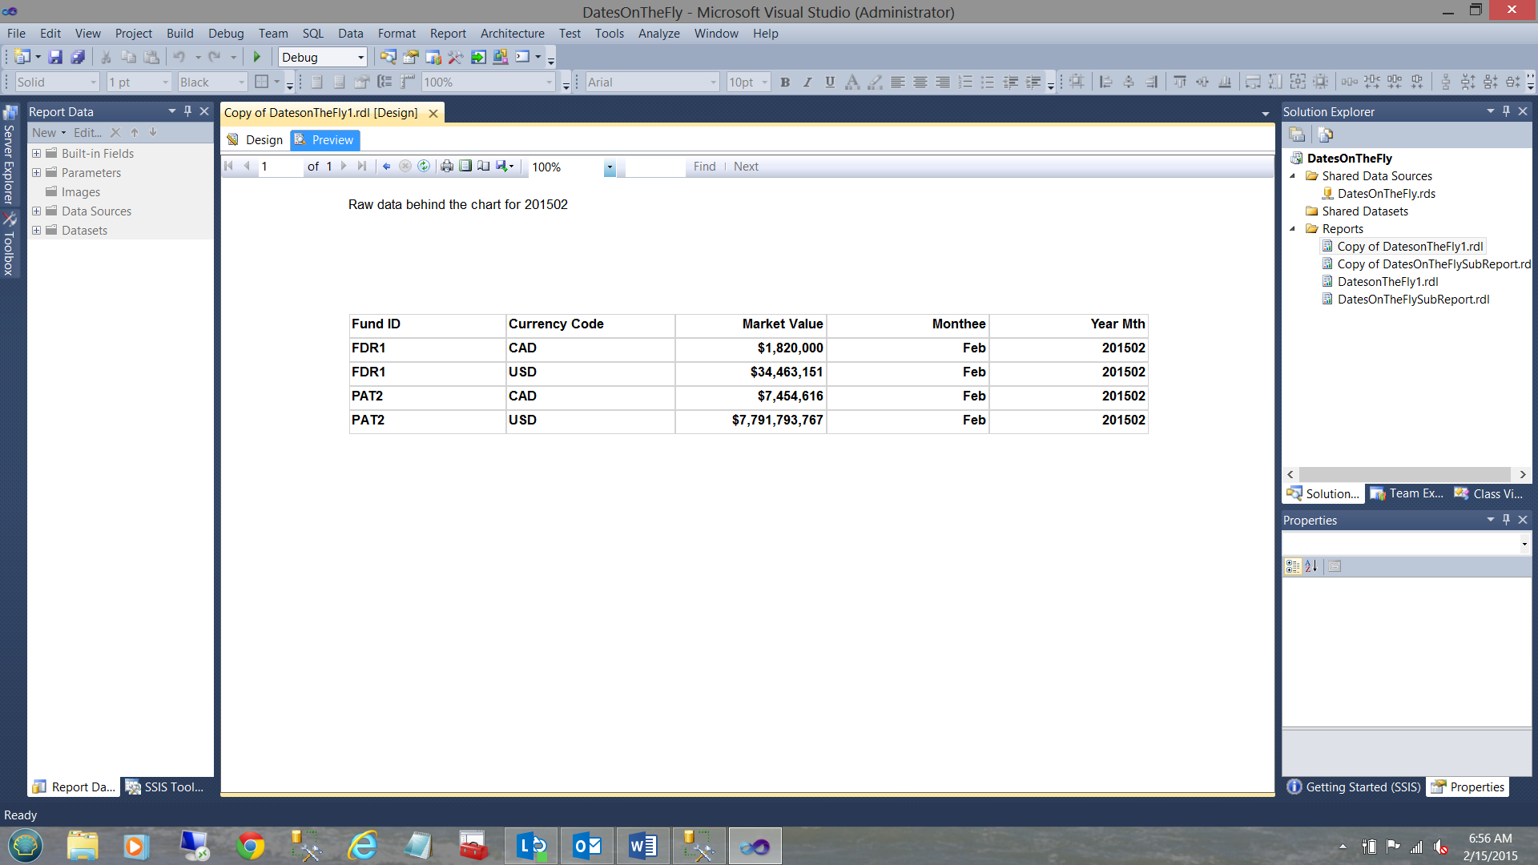Click the Find button in preview toolbar

[704, 167]
